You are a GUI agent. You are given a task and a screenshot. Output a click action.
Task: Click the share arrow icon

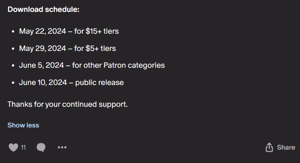click(x=269, y=147)
